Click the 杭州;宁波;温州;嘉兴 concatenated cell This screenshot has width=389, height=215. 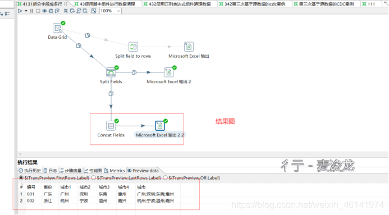pos(155,200)
